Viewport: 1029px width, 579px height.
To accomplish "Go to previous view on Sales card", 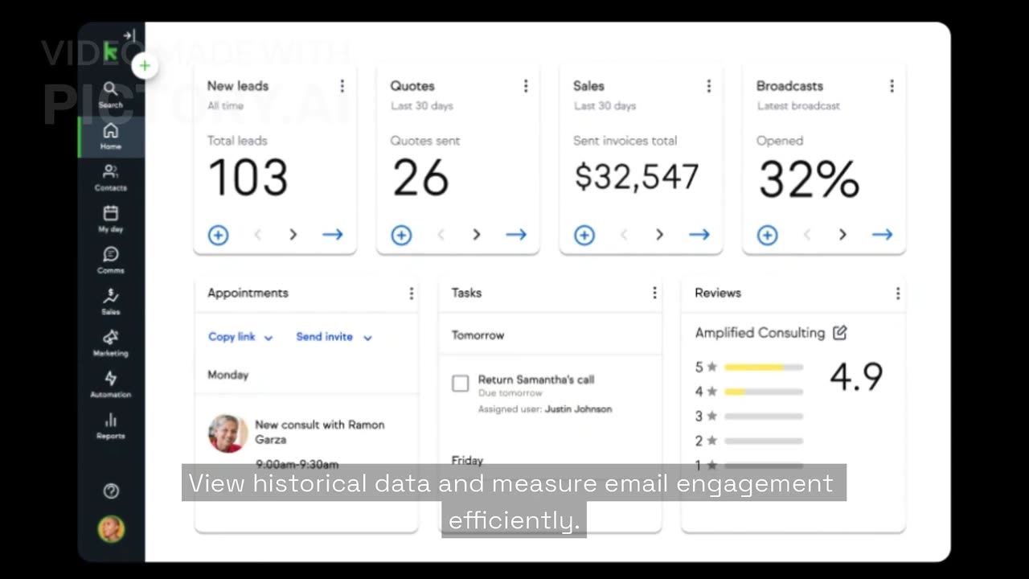I will [624, 235].
